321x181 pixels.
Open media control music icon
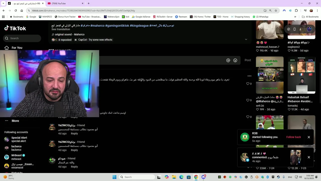[x=305, y=11]
